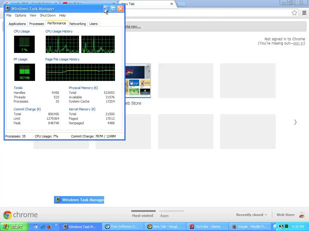Click the Kernel Memory Paged value 17012
309x231 pixels.
(x=110, y=119)
